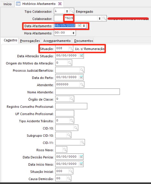Switch to the Prorrogações tab
Image resolution: width=151 pixels, height=184 pixels.
30,41
